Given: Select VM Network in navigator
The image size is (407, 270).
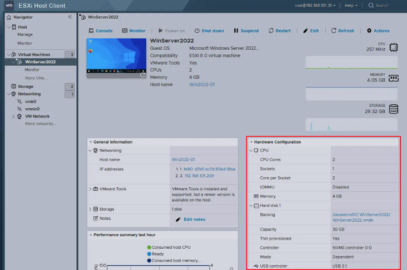Looking at the screenshot, I should 37,116.
